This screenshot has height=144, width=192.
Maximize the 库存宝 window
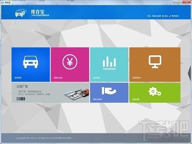[x=180, y=2]
